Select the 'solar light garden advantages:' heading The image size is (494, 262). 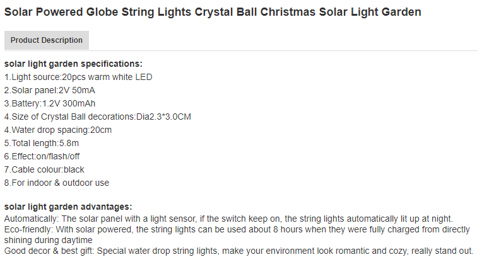(68, 207)
